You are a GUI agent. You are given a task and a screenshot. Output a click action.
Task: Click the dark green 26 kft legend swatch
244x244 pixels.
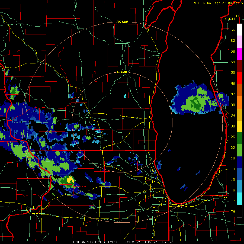(x=239, y=138)
